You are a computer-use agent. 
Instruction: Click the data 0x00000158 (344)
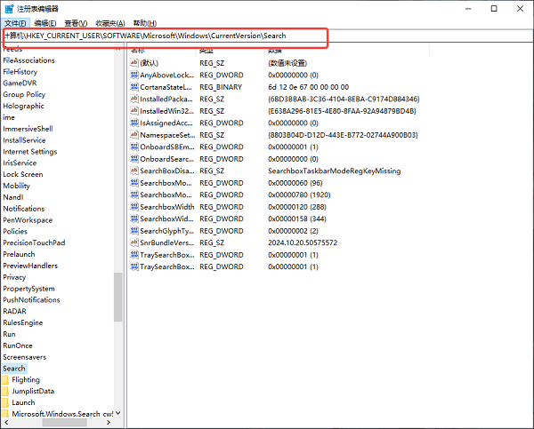coord(297,218)
